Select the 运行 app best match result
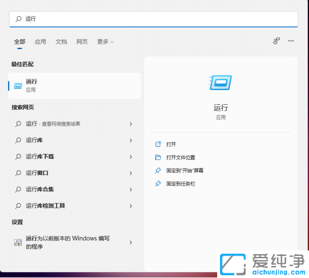The image size is (309, 278). pyautogui.click(x=74, y=86)
